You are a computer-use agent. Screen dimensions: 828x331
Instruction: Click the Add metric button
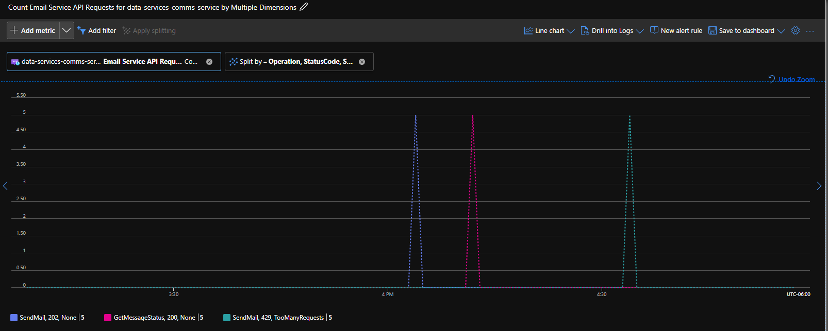(x=33, y=30)
